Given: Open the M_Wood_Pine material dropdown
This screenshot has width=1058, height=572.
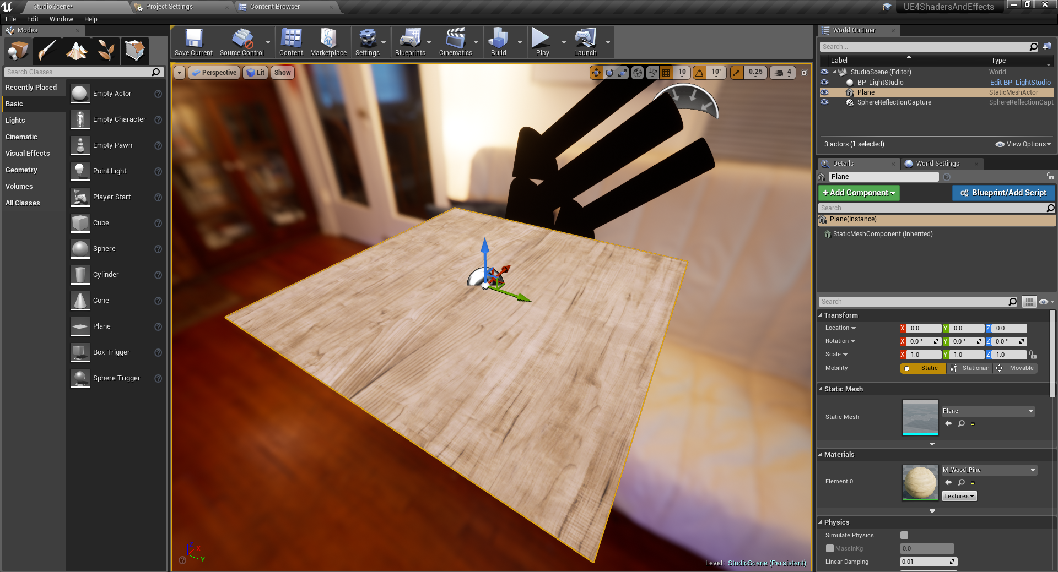Looking at the screenshot, I should [x=1033, y=470].
